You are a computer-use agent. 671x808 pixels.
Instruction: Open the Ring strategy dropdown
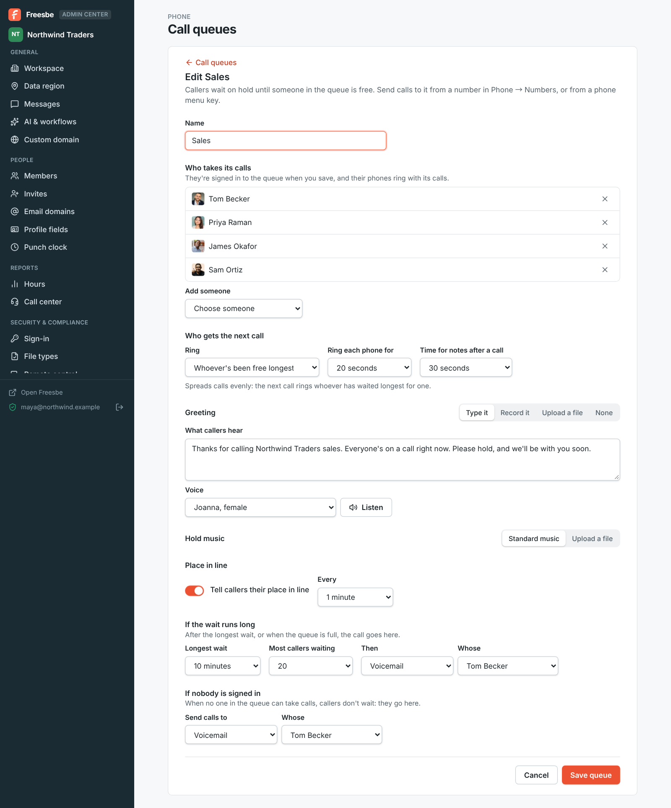(x=252, y=368)
